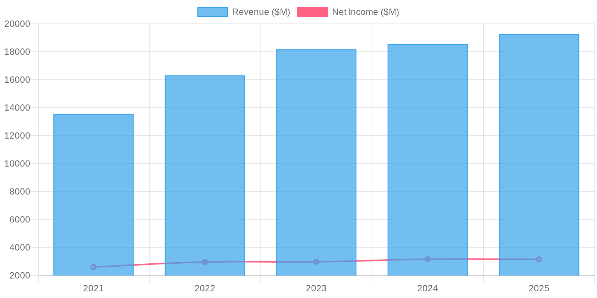Click the 10000 y-axis tick label

point(17,164)
